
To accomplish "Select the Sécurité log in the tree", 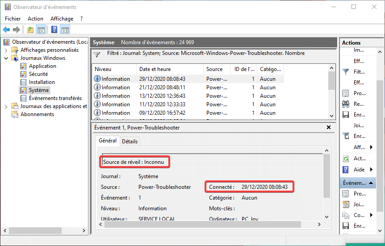I will point(38,74).
